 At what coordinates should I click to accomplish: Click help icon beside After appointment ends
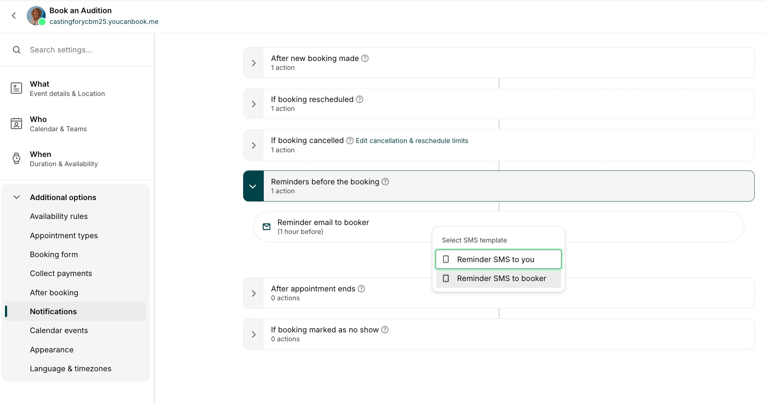361,289
